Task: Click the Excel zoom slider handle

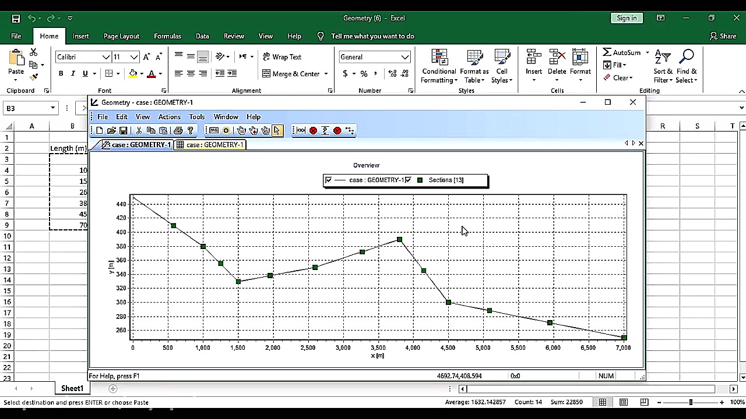Action: 691,402
